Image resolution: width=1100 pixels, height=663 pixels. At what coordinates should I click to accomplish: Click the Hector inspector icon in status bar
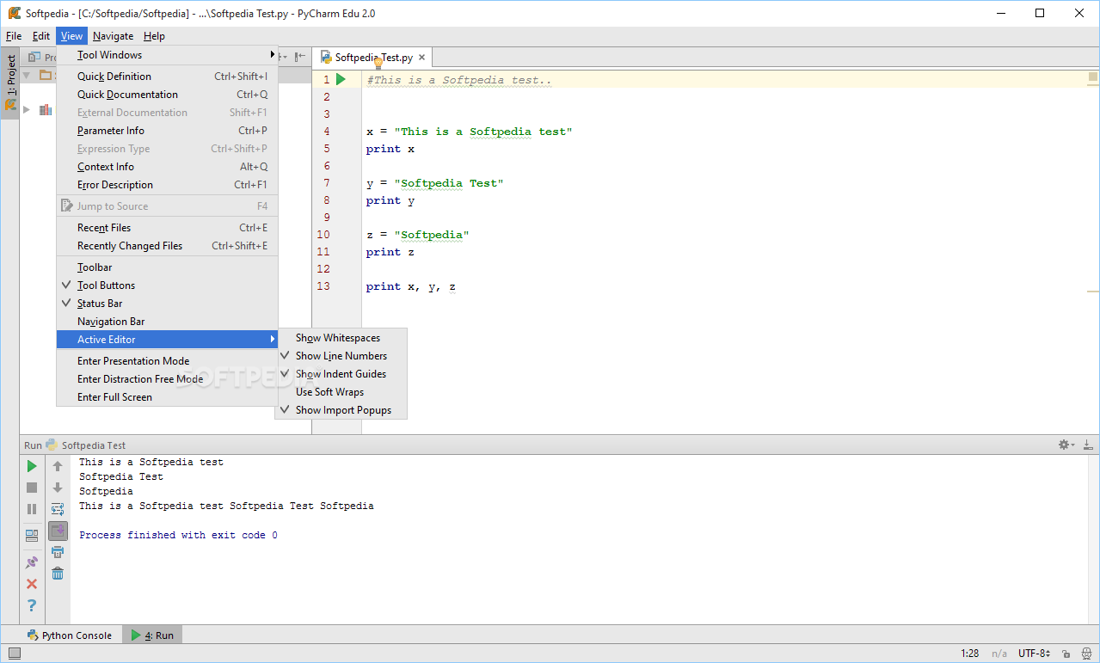pos(1086,654)
